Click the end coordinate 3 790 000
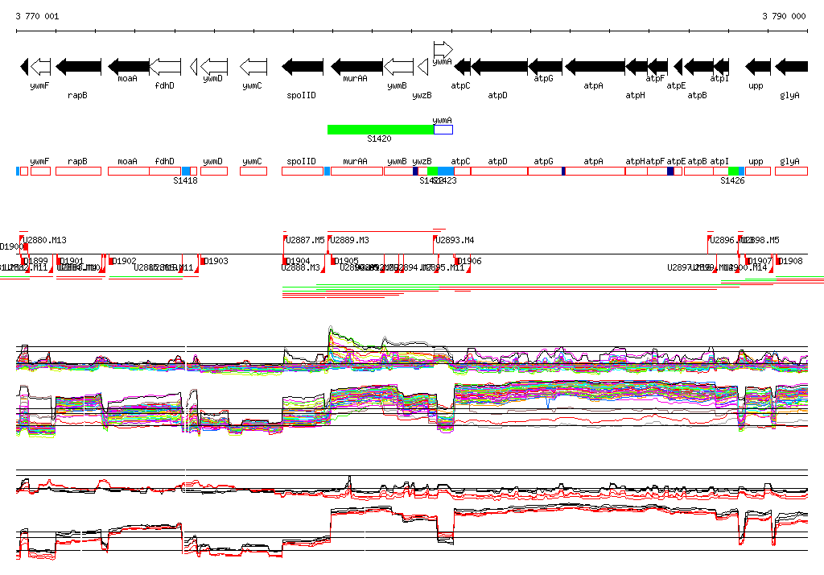Screen dimensions: 824x575 coord(784,16)
